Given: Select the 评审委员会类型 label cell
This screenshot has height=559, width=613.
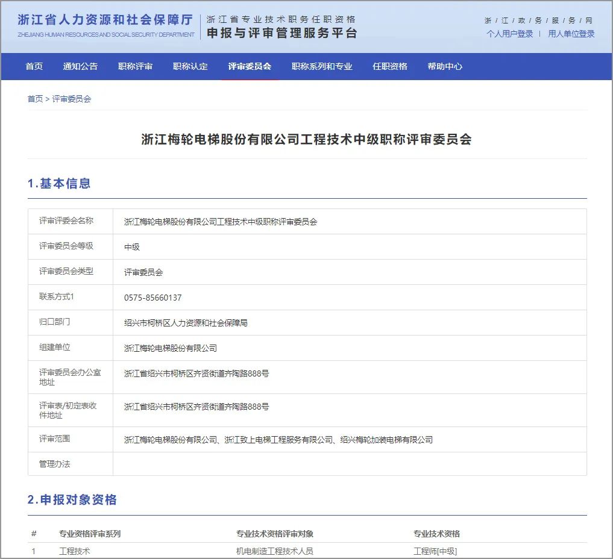Looking at the screenshot, I should click(x=71, y=272).
